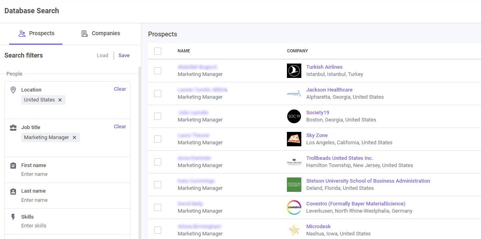Check the Covestro prospect row
The width and height of the screenshot is (481, 239).
[158, 207]
